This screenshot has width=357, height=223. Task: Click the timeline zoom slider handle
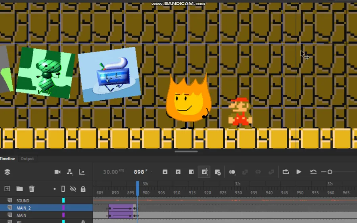click(x=330, y=172)
